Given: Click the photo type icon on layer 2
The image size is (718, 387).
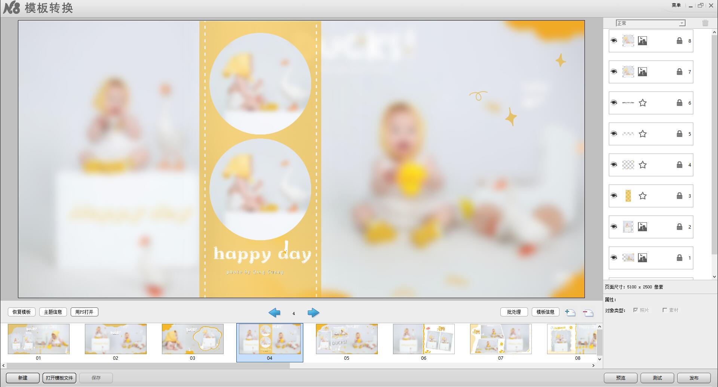Looking at the screenshot, I should pos(642,227).
